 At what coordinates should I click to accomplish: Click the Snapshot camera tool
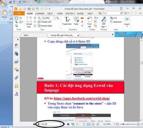[x=21, y=18]
